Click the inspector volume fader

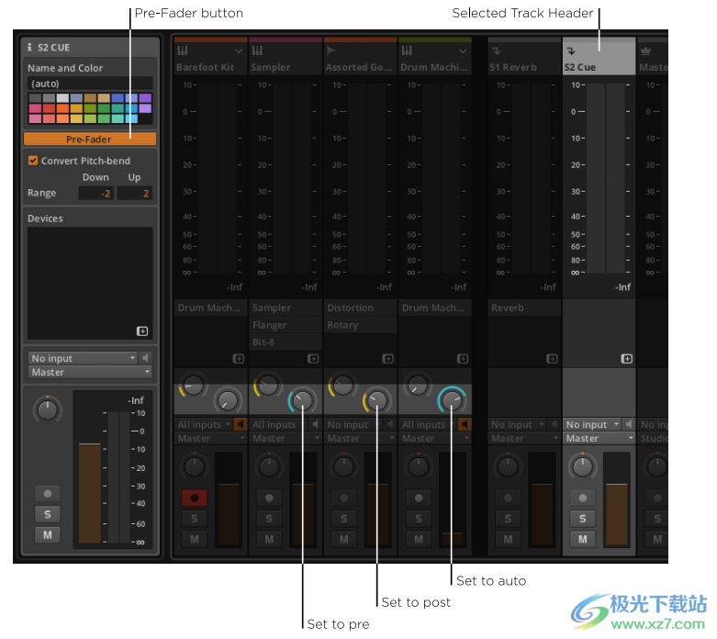90,493
